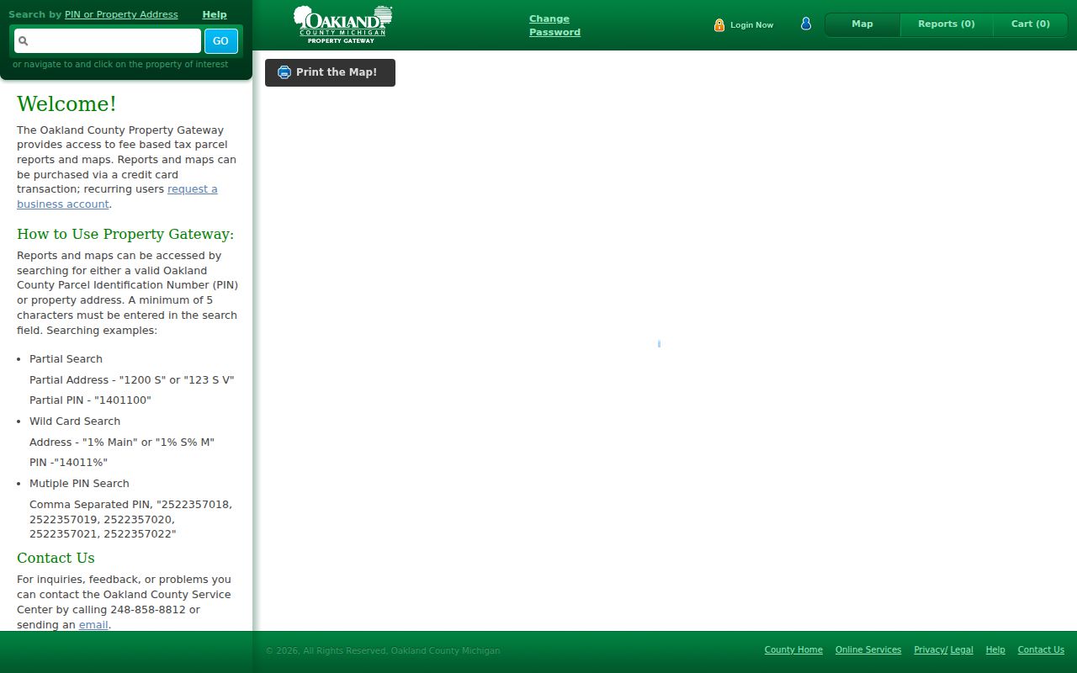Click the Wild Card Search list item
Image resolution: width=1077 pixels, height=673 pixels.
click(x=75, y=421)
